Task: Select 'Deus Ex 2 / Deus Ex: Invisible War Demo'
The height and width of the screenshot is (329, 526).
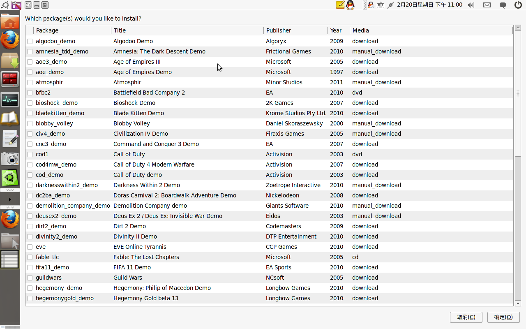Action: tap(168, 216)
